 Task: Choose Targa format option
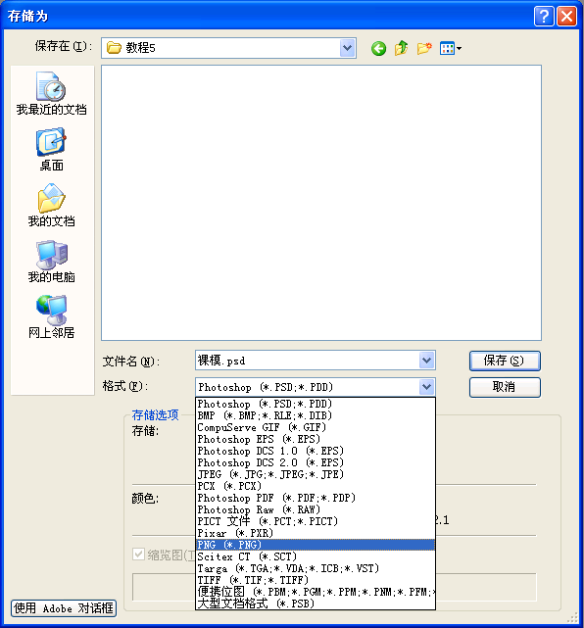[x=316, y=568]
